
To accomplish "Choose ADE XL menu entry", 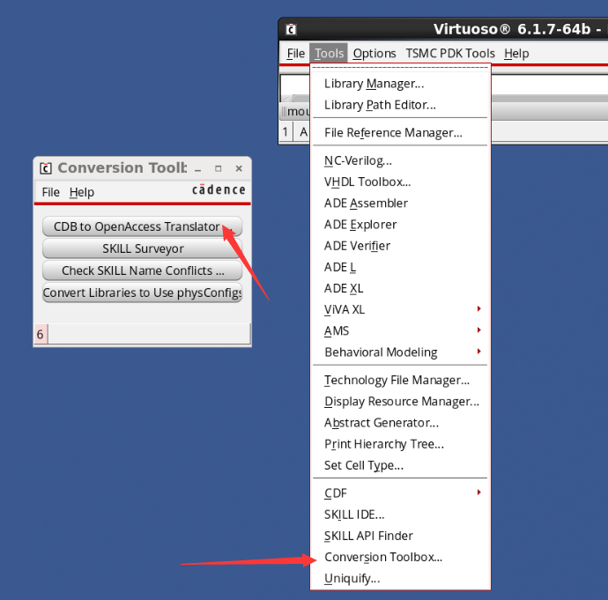I will point(400,288).
